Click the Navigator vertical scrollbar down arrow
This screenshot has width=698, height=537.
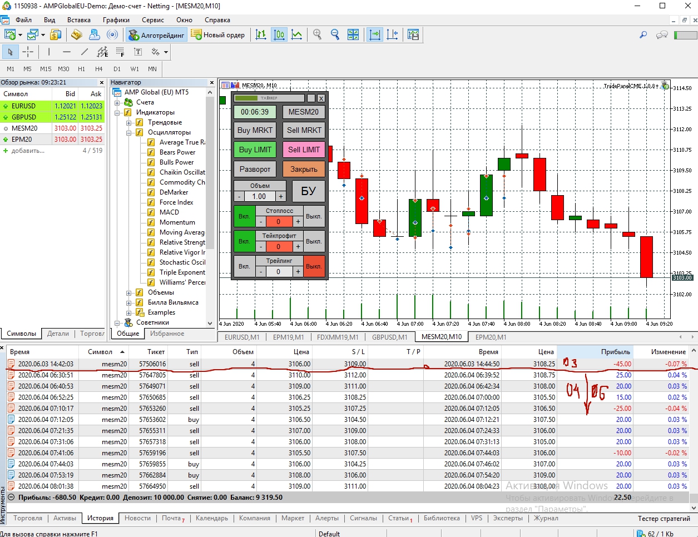pyautogui.click(x=210, y=323)
